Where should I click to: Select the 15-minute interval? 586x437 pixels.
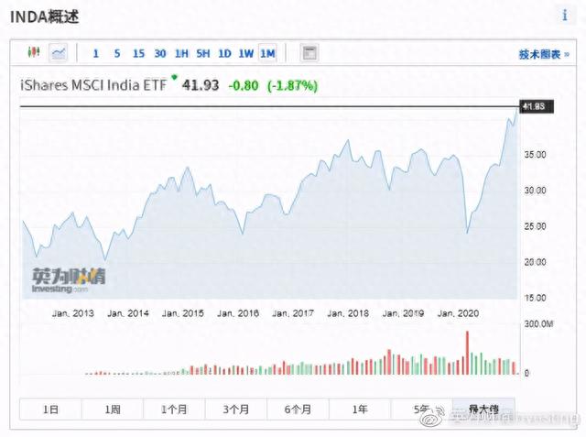pyautogui.click(x=138, y=53)
